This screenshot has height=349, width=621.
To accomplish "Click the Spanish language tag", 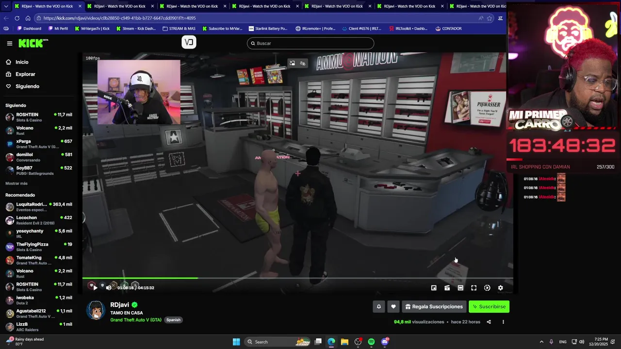I will click(x=173, y=320).
